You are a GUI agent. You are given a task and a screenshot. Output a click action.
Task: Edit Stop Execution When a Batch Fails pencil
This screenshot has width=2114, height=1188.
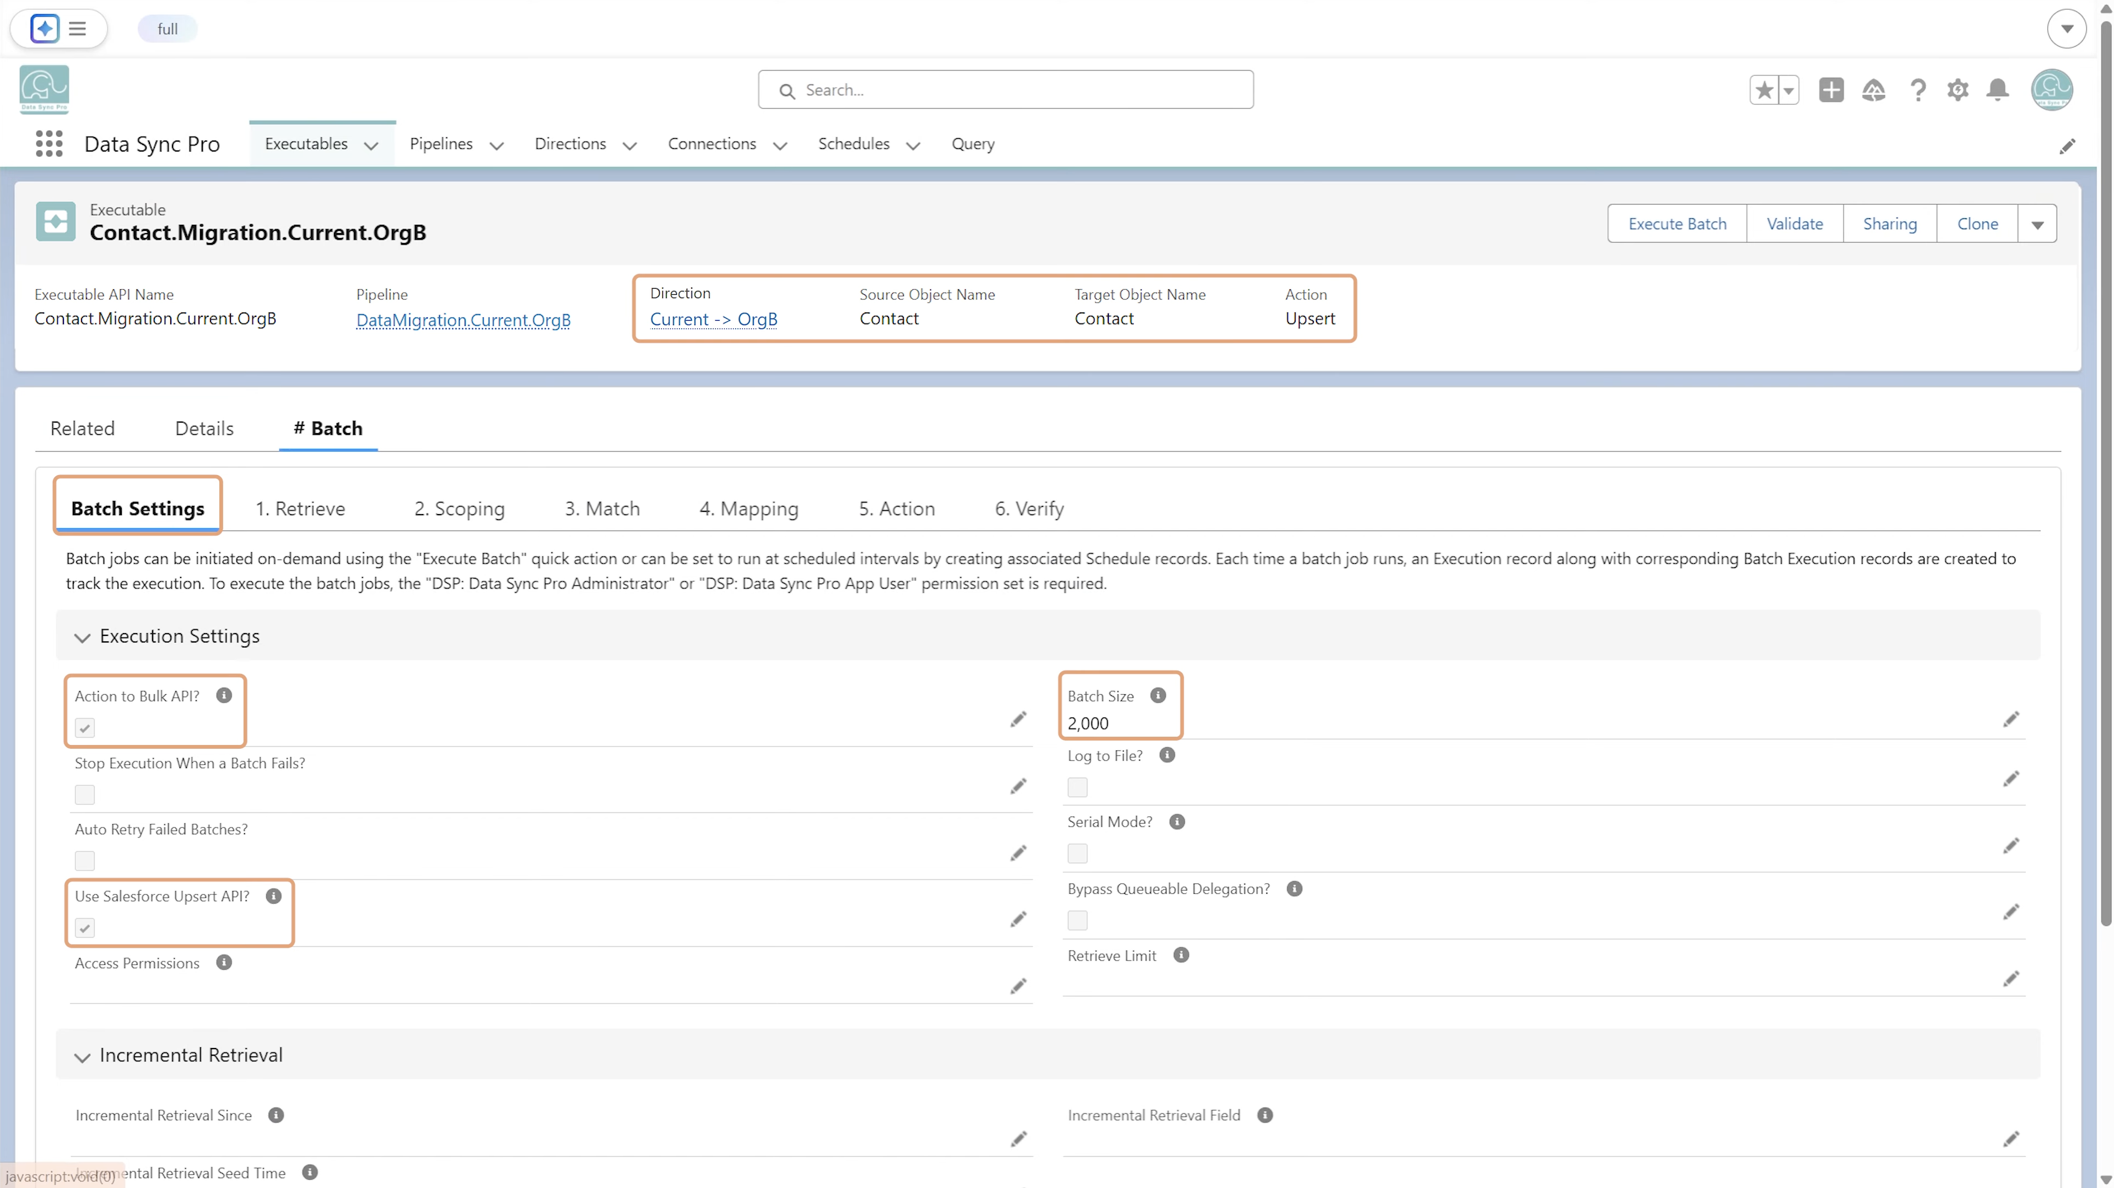1018,787
